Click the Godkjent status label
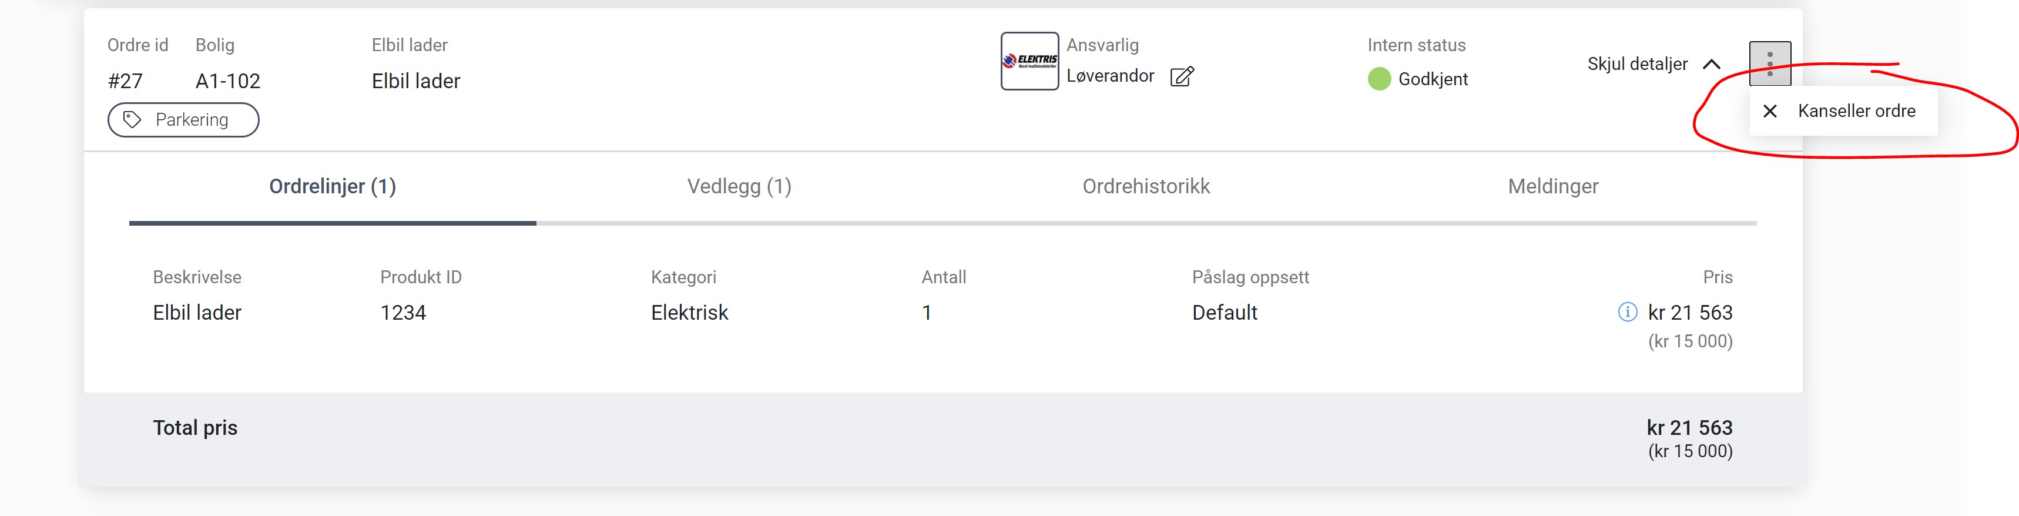Screen dimensions: 2019x516 pos(1433,79)
